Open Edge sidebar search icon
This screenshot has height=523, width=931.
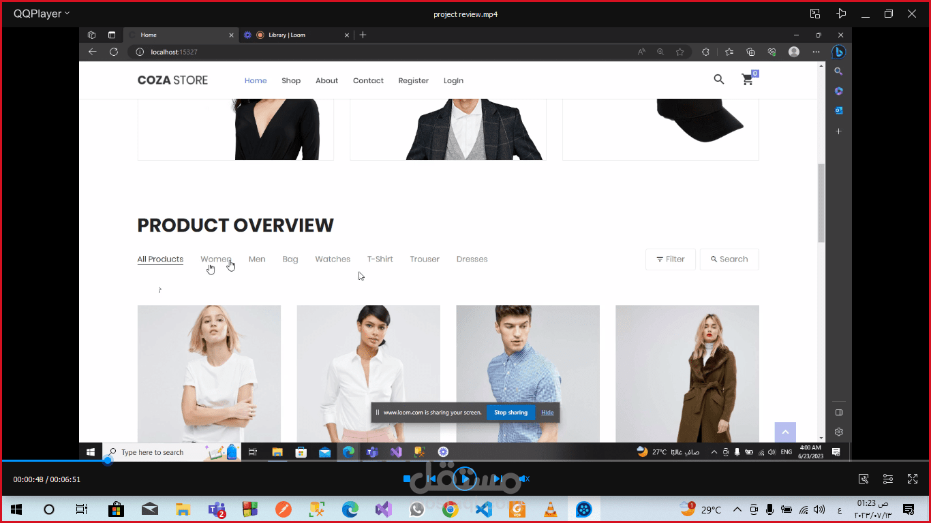click(x=838, y=72)
